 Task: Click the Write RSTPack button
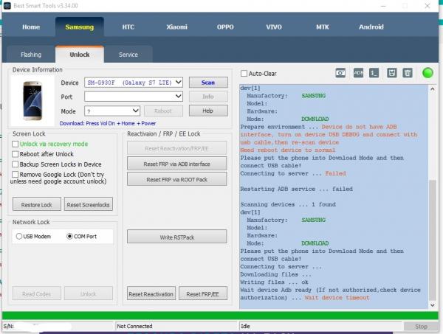pyautogui.click(x=177, y=237)
